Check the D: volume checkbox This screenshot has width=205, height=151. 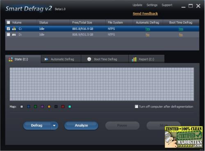pyautogui.click(x=8, y=34)
